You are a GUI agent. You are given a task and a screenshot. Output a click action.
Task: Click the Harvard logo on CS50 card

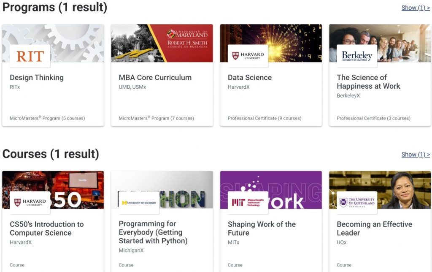(x=30, y=203)
